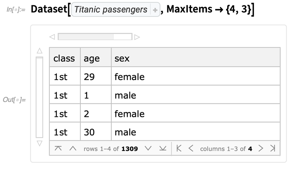The height and width of the screenshot is (175, 288).
Task: Jump to first column arrow icon
Action: point(179,149)
